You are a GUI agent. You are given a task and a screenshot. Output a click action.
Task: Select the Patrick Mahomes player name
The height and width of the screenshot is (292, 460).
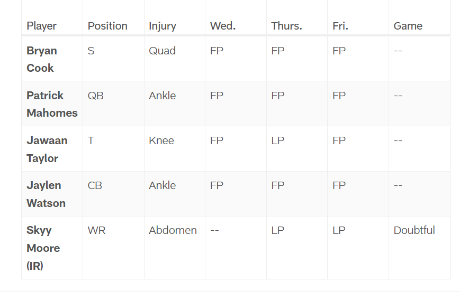[52, 104]
